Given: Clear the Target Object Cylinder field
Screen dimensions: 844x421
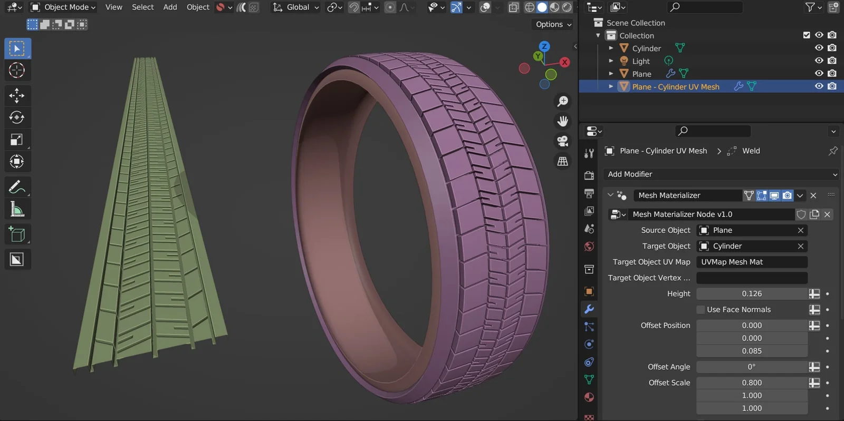Looking at the screenshot, I should point(801,246).
